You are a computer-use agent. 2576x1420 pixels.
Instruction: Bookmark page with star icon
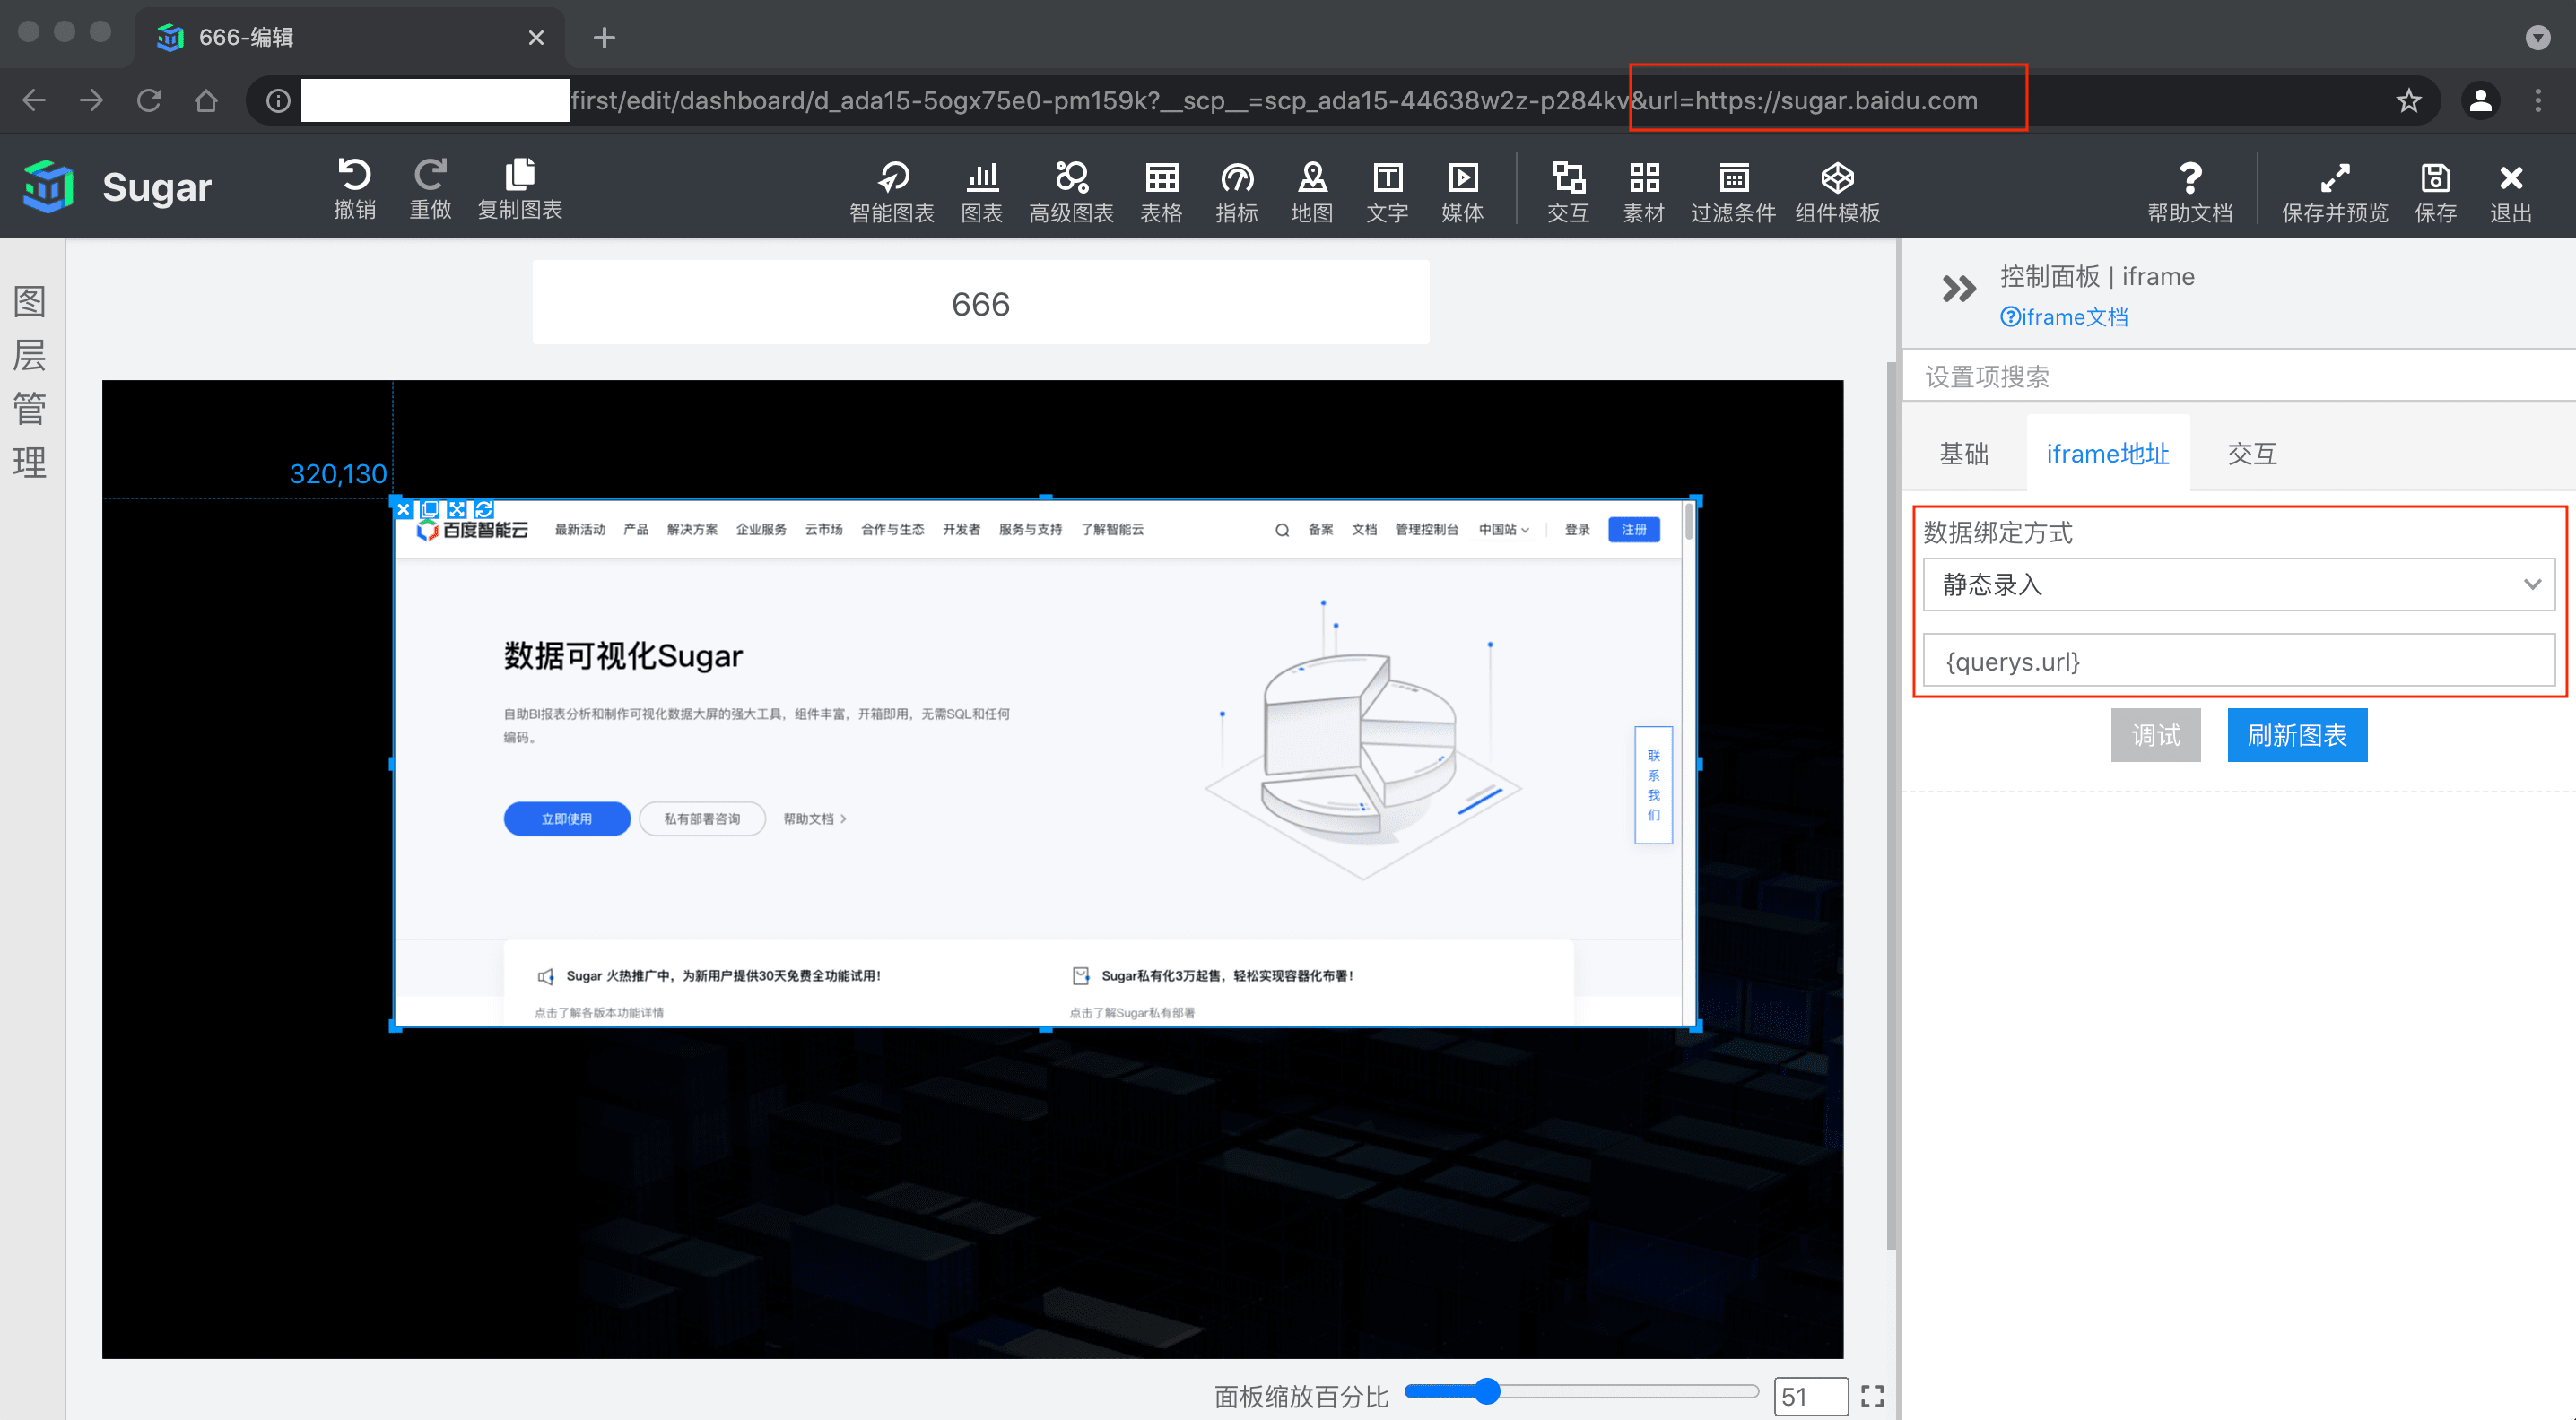(x=2408, y=101)
